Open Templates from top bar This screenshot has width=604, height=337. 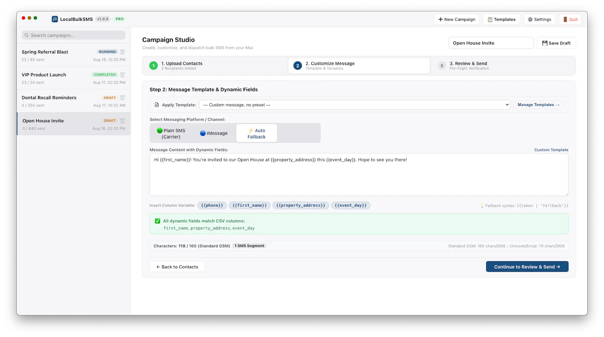coord(501,19)
